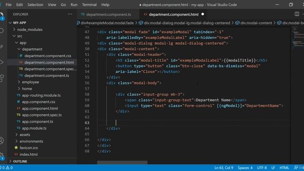This screenshot has height=171, width=304.
Task: Open Accounts icon in activity bar
Action: (1, 141)
